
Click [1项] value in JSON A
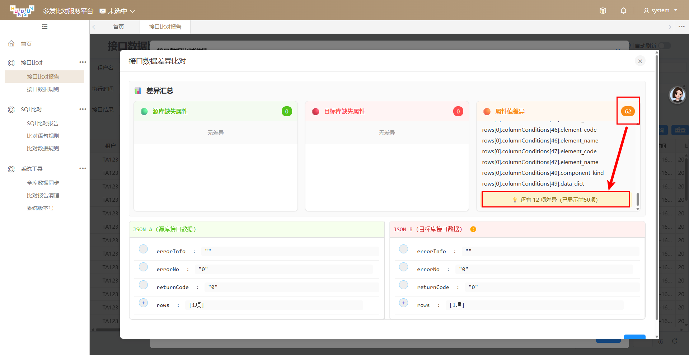point(196,305)
